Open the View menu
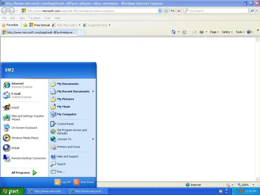 22,18
